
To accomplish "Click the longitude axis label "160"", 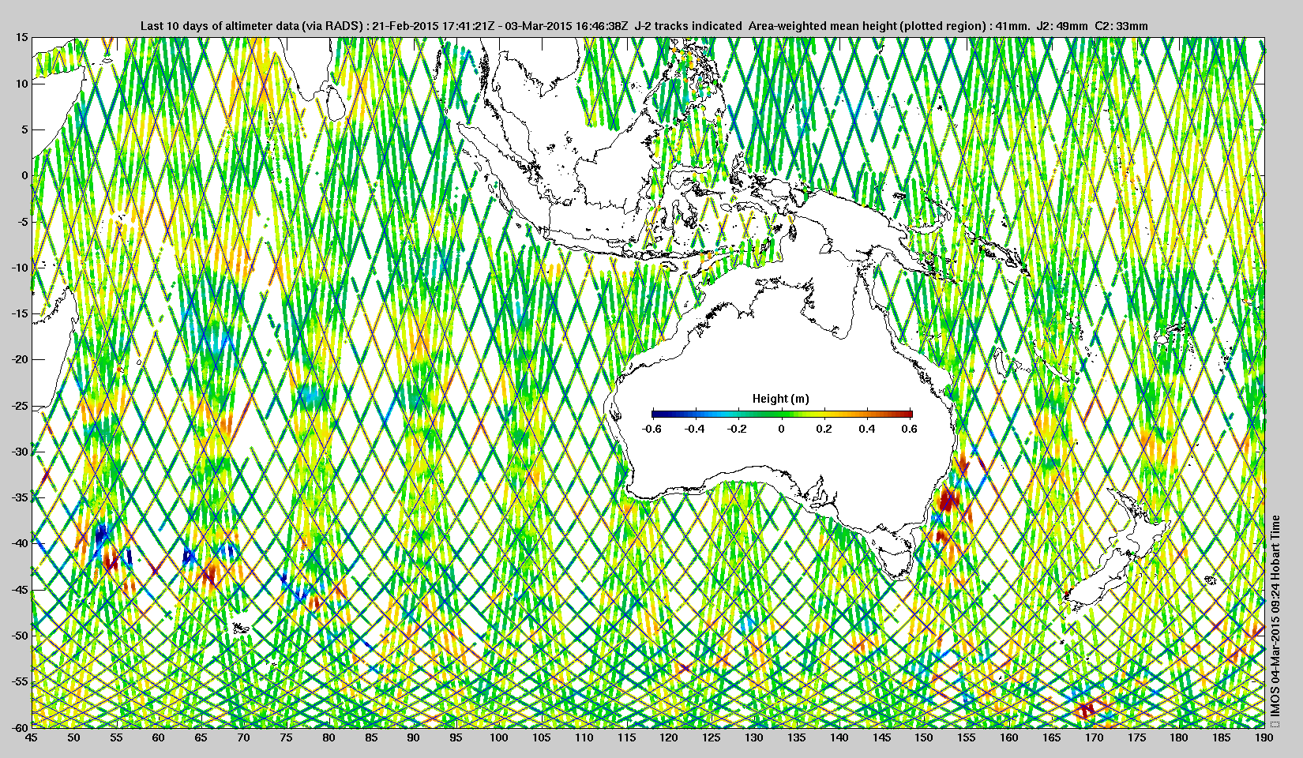I will [1009, 737].
